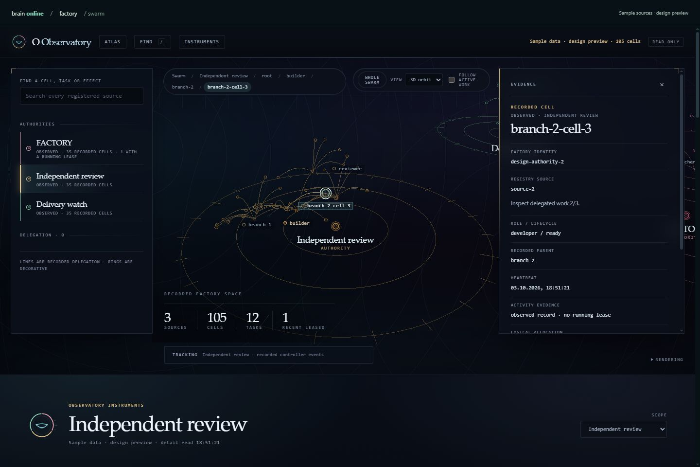Screen dimensions: 700x467
Task: Click the highlighted branch-2-cell-3 node ring
Action: [326, 193]
